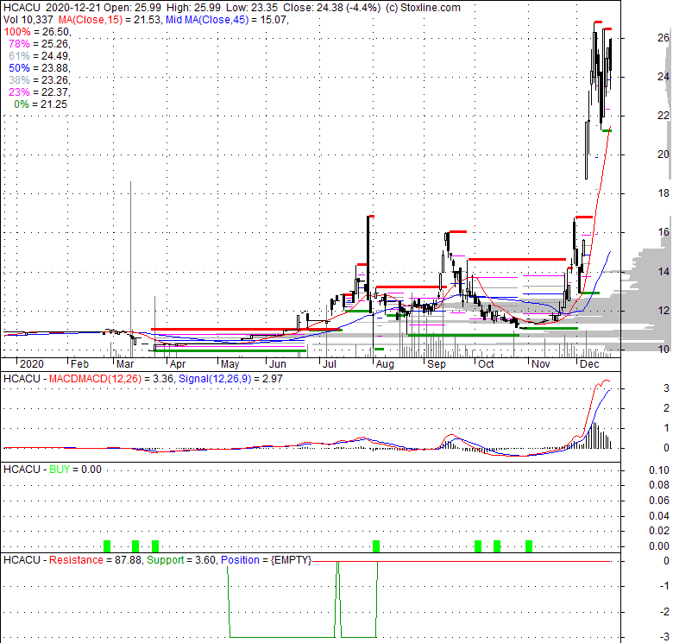This screenshot has height=643, width=673.
Task: Click the 50% = 23.88 Fibonacci level
Action: coord(40,68)
